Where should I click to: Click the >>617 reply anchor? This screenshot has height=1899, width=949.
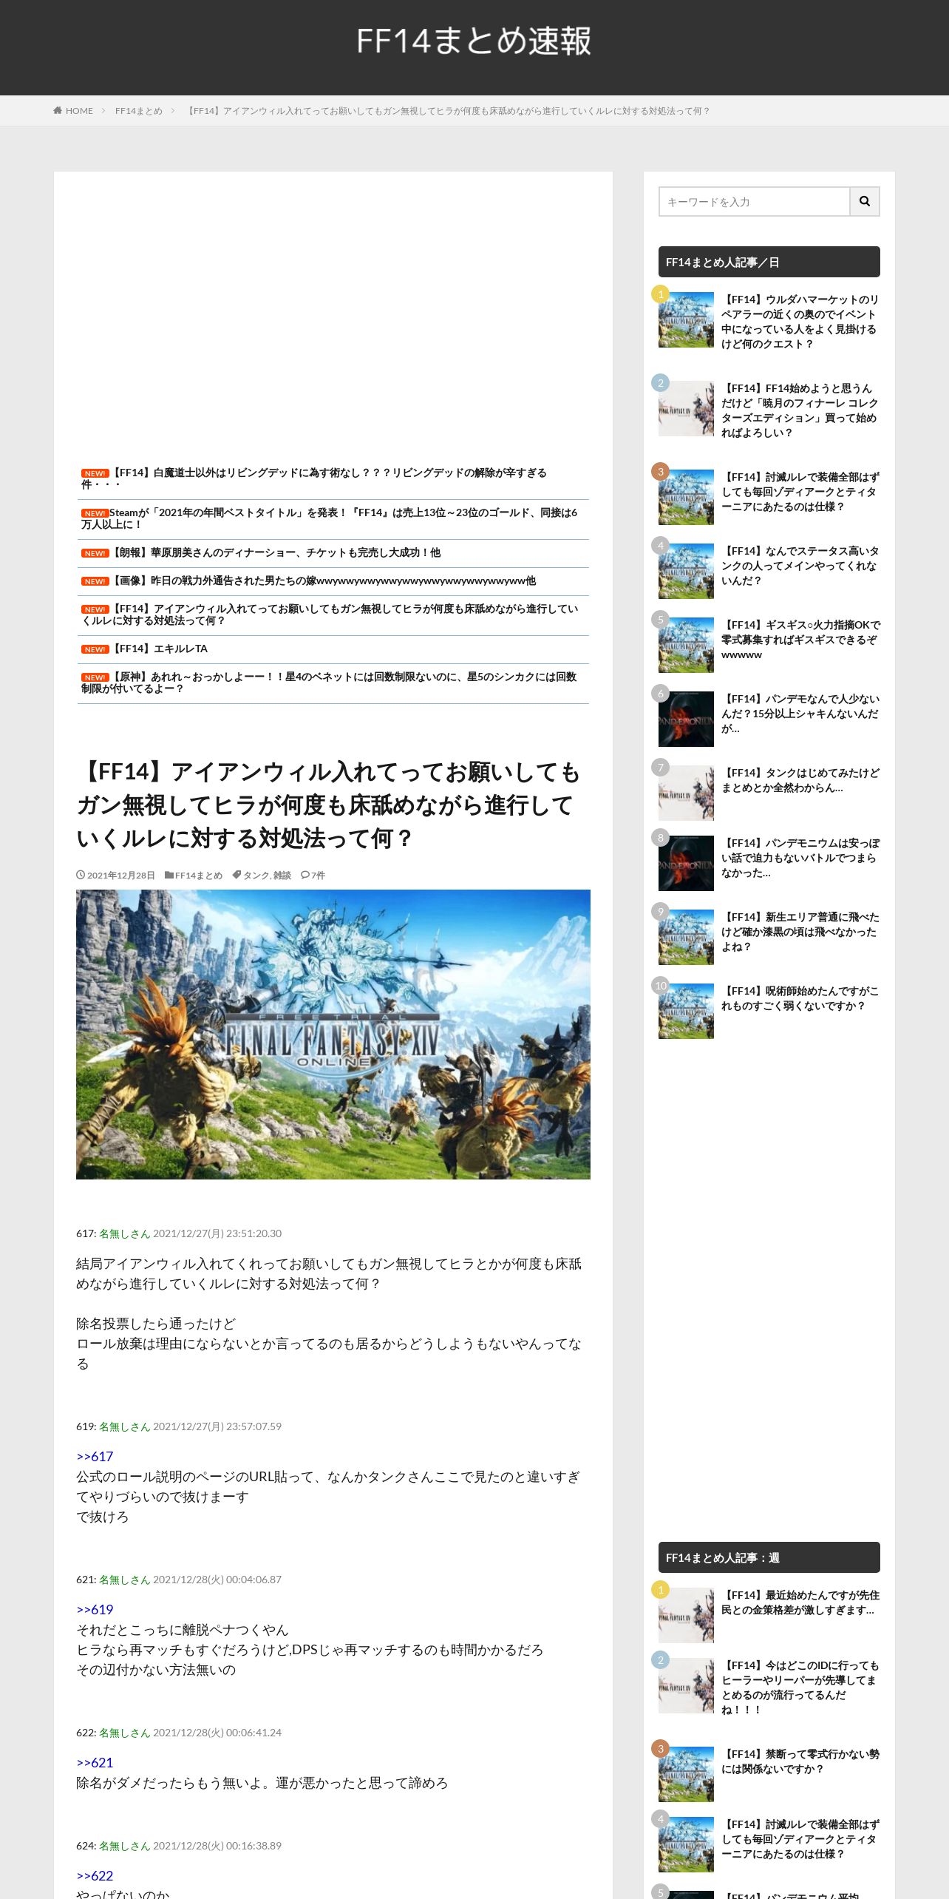tap(95, 1456)
